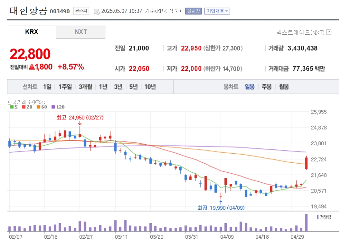Click the 22,724 price axis label
The width and height of the screenshot is (339, 246).
319,160
